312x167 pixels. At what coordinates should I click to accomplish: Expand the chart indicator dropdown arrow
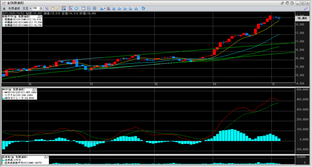pos(104,8)
